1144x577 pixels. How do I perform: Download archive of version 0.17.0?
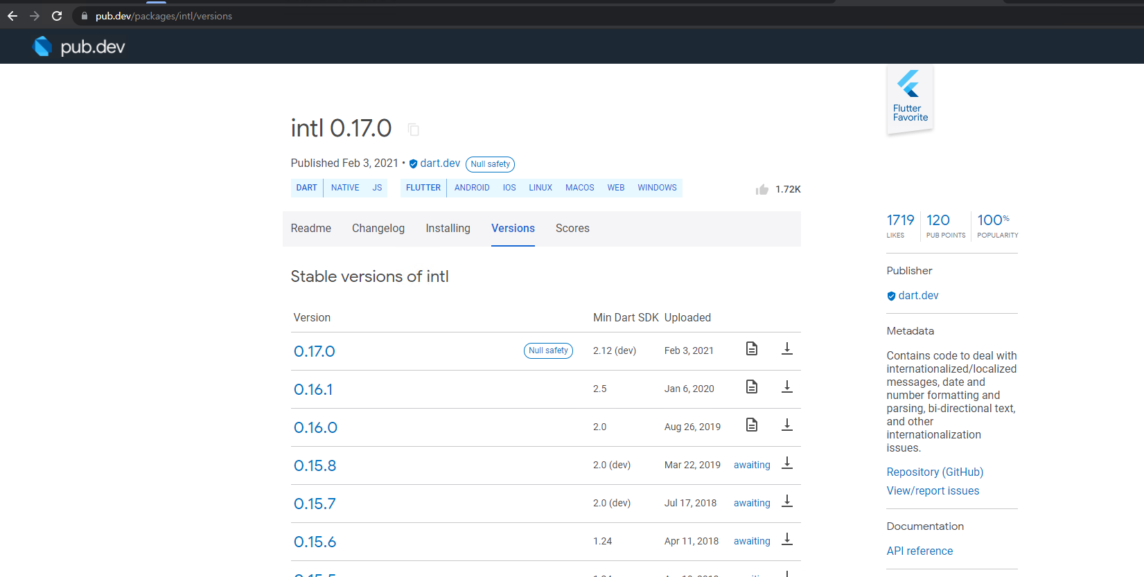[787, 348]
